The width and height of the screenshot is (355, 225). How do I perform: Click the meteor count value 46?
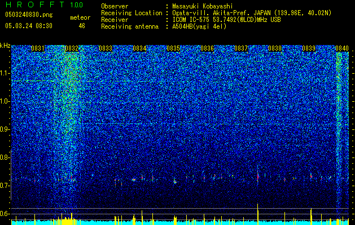pyautogui.click(x=82, y=26)
